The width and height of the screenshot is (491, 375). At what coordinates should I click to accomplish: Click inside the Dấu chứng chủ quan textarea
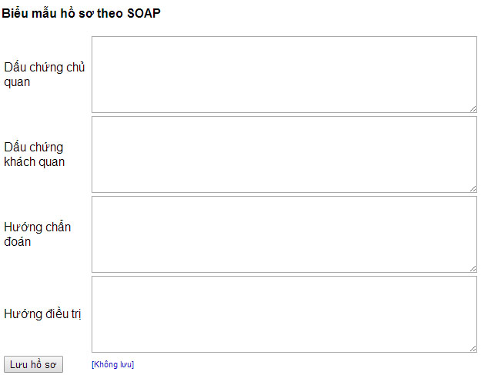click(284, 75)
